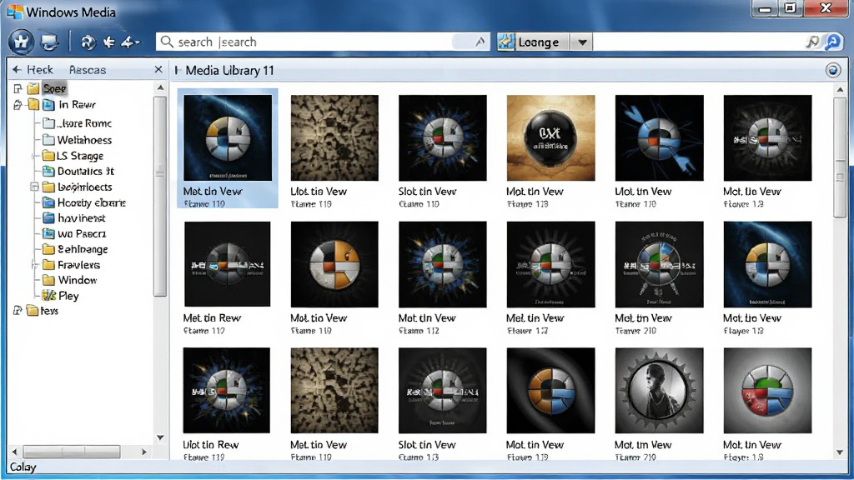Screen dimensions: 854x480
Task: Switch to the Aescas tab
Action: 87,70
